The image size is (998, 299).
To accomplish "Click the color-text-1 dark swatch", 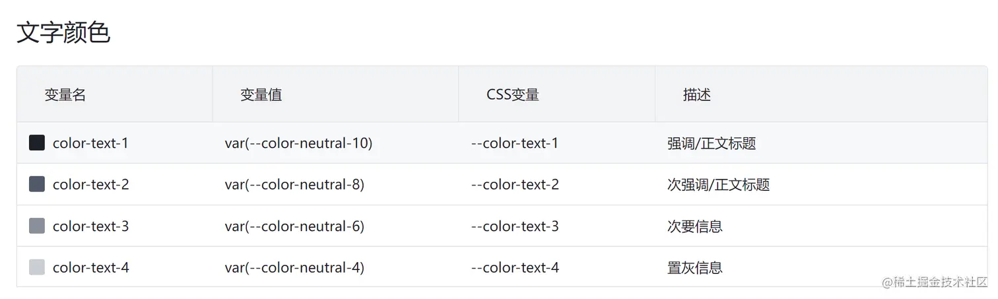I will [37, 143].
